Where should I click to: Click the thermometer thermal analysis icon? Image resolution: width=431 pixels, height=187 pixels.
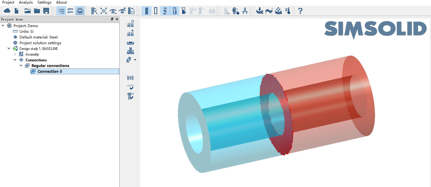tap(288, 11)
